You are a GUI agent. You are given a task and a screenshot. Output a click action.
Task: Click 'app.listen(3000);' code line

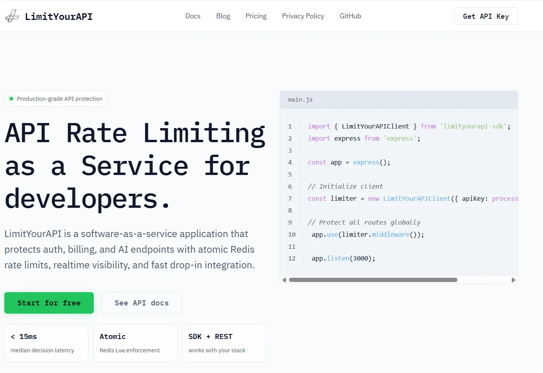coord(343,258)
